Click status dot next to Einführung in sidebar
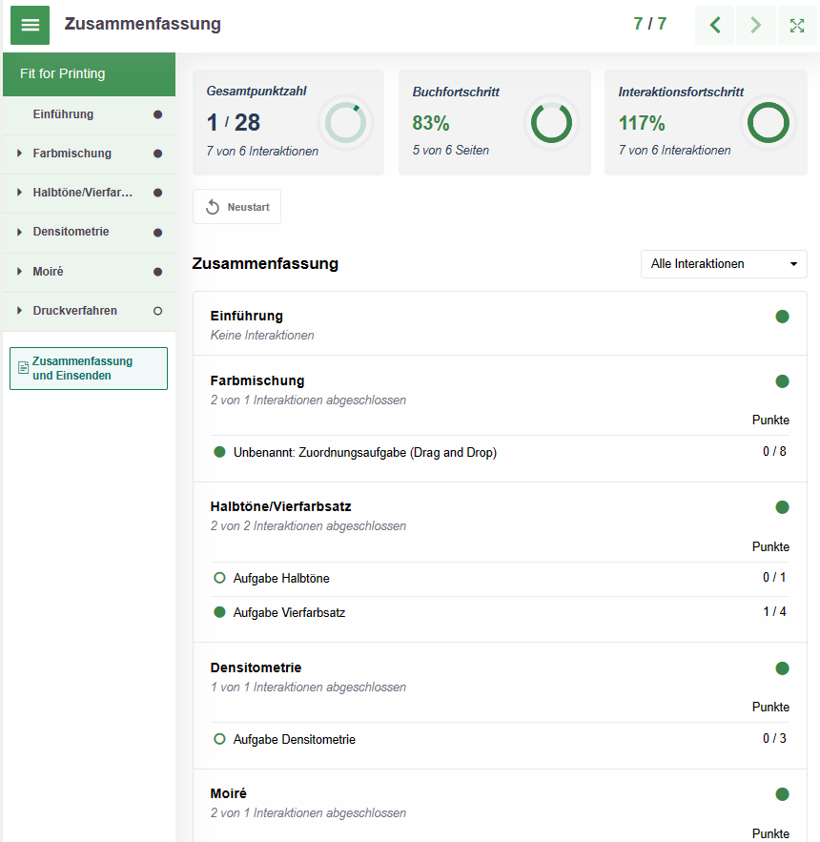The height and width of the screenshot is (842, 820). click(157, 114)
